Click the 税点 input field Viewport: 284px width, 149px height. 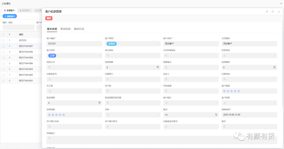(x=188, y=115)
